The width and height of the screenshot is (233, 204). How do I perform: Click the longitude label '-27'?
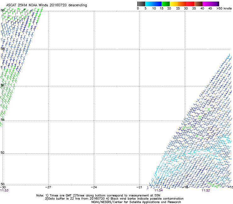48,187
